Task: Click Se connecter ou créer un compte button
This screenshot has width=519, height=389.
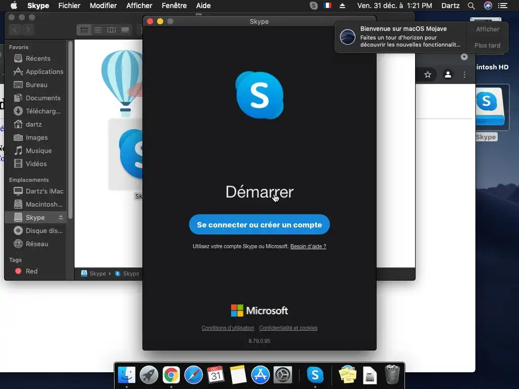Action: tap(259, 224)
